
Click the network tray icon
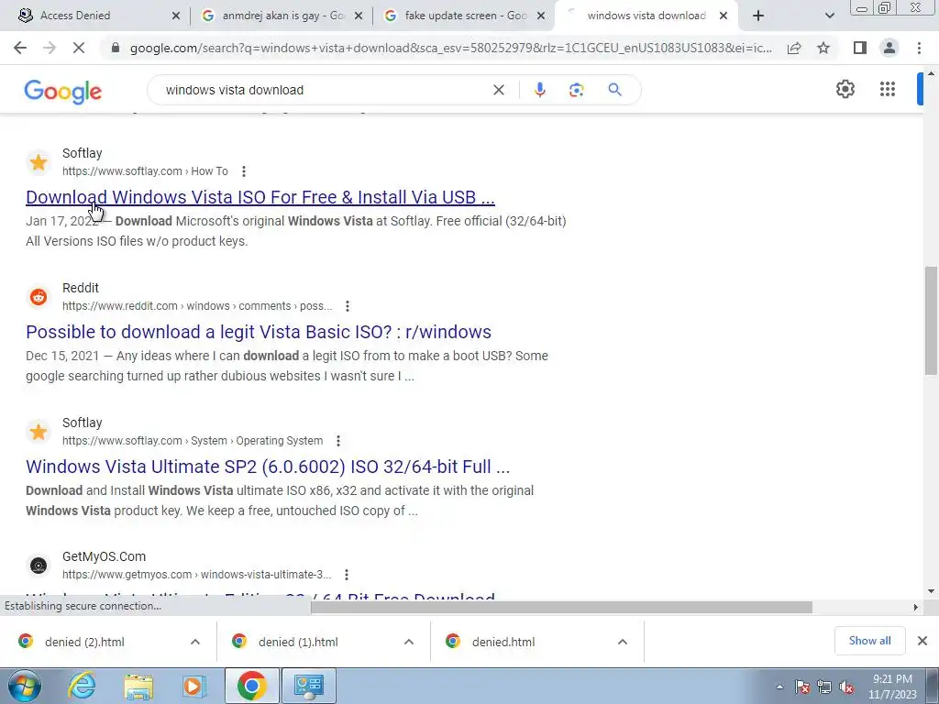pos(824,687)
